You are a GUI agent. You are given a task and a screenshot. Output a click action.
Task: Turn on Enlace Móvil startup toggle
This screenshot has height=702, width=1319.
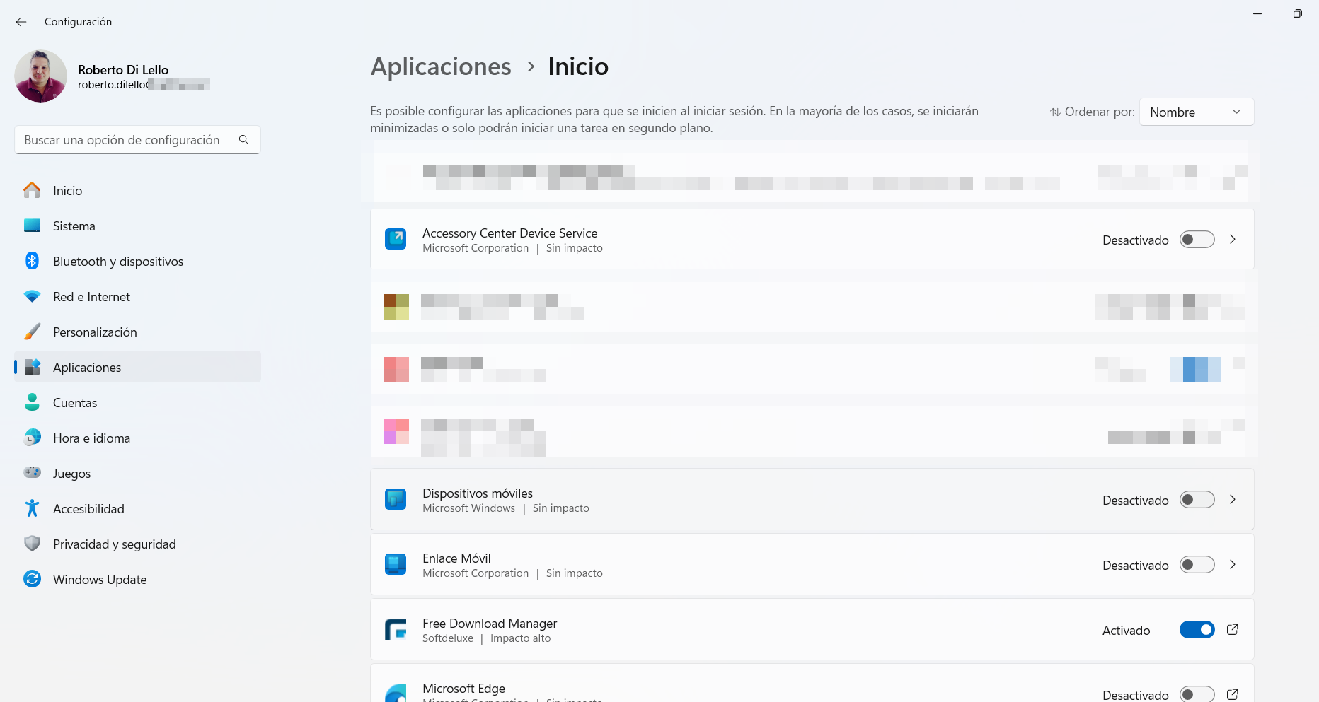(1197, 565)
